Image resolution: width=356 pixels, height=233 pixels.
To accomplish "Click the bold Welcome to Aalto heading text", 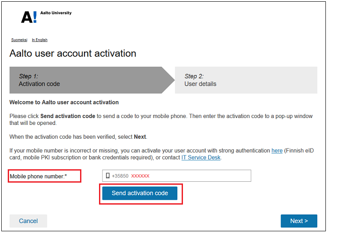I will (x=64, y=103).
